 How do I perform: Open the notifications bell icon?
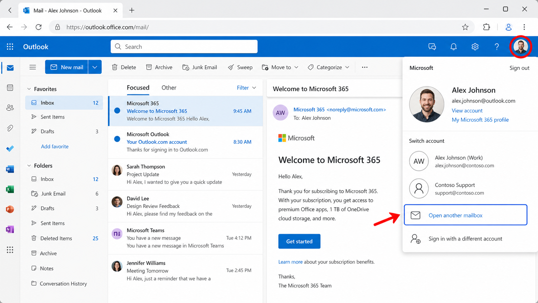[x=453, y=47]
